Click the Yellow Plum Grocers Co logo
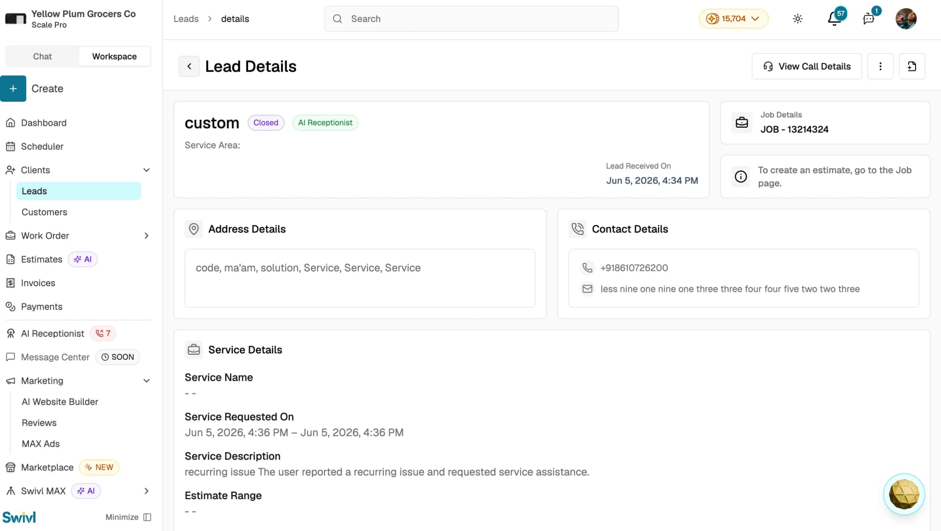This screenshot has width=941, height=531. pos(15,19)
